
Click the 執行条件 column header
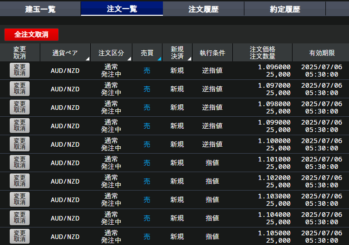click(x=212, y=53)
